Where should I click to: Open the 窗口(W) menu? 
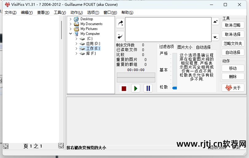point(110,12)
